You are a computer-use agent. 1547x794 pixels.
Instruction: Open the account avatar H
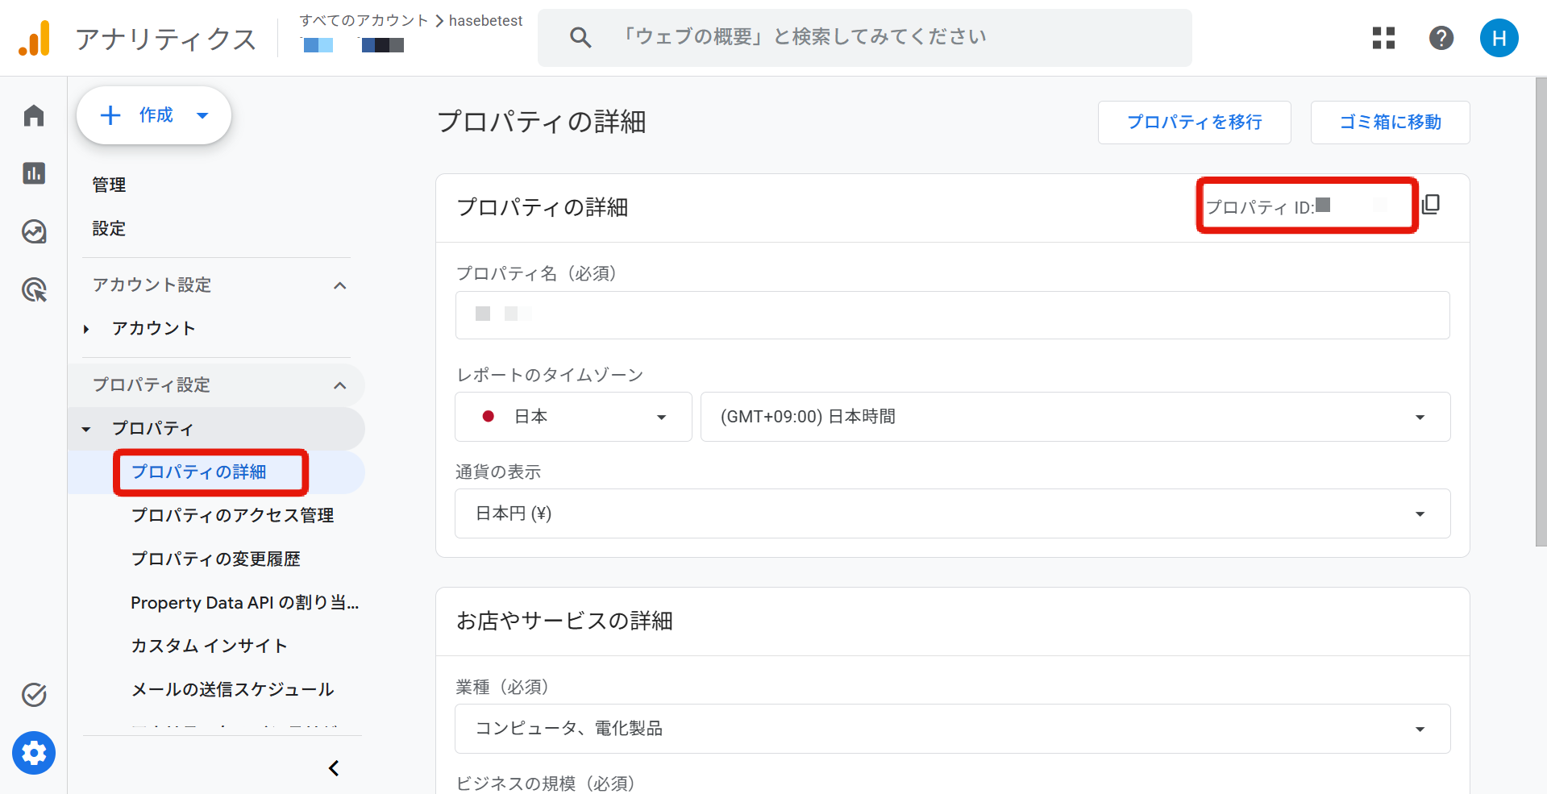[x=1499, y=38]
